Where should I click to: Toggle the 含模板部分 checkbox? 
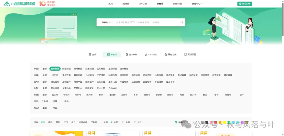click(176, 122)
